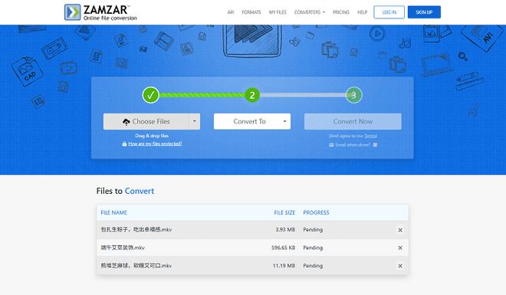Click the 596.65 KB file size cell

pos(284,247)
